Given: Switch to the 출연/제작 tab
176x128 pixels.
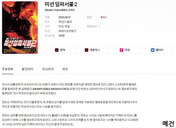Looking at the screenshot, I should coord(27,69).
